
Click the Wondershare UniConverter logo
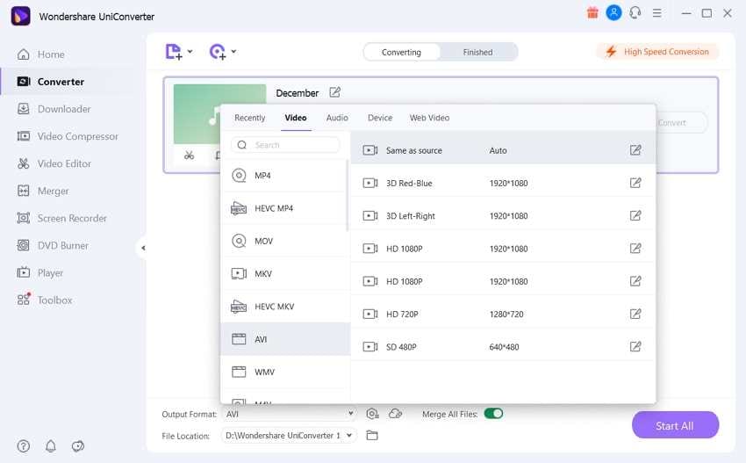tap(21, 16)
